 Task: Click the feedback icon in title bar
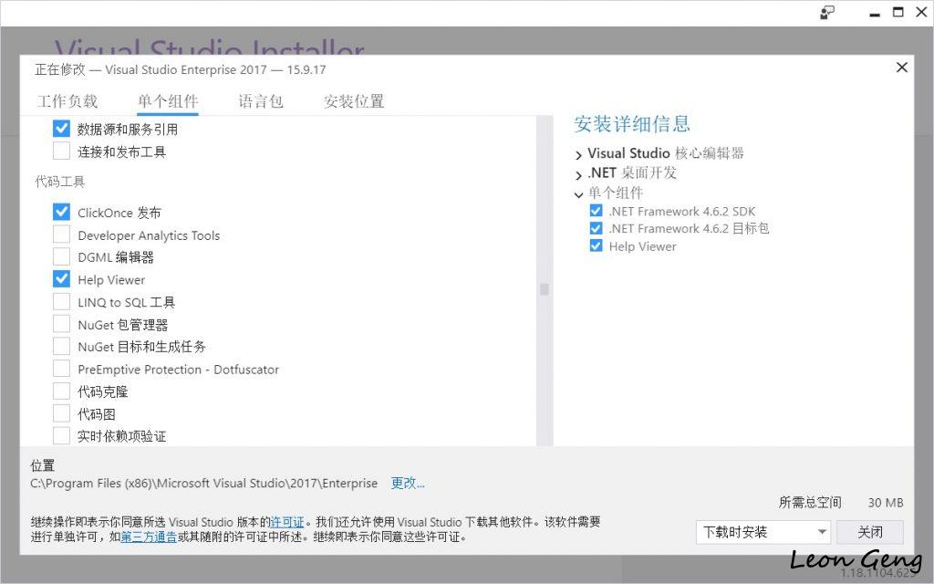click(827, 13)
